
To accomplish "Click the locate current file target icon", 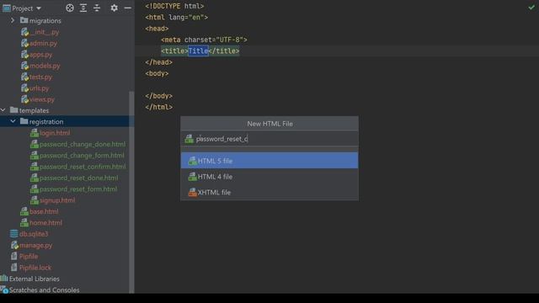I will 70,8.
